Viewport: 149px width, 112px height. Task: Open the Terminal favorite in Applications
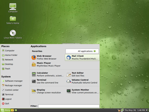tap(47, 81)
